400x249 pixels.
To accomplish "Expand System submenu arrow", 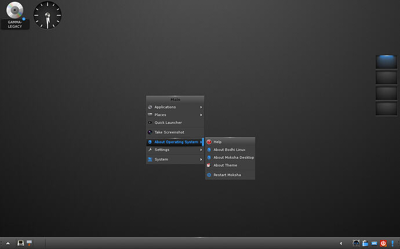I will coord(201,159).
